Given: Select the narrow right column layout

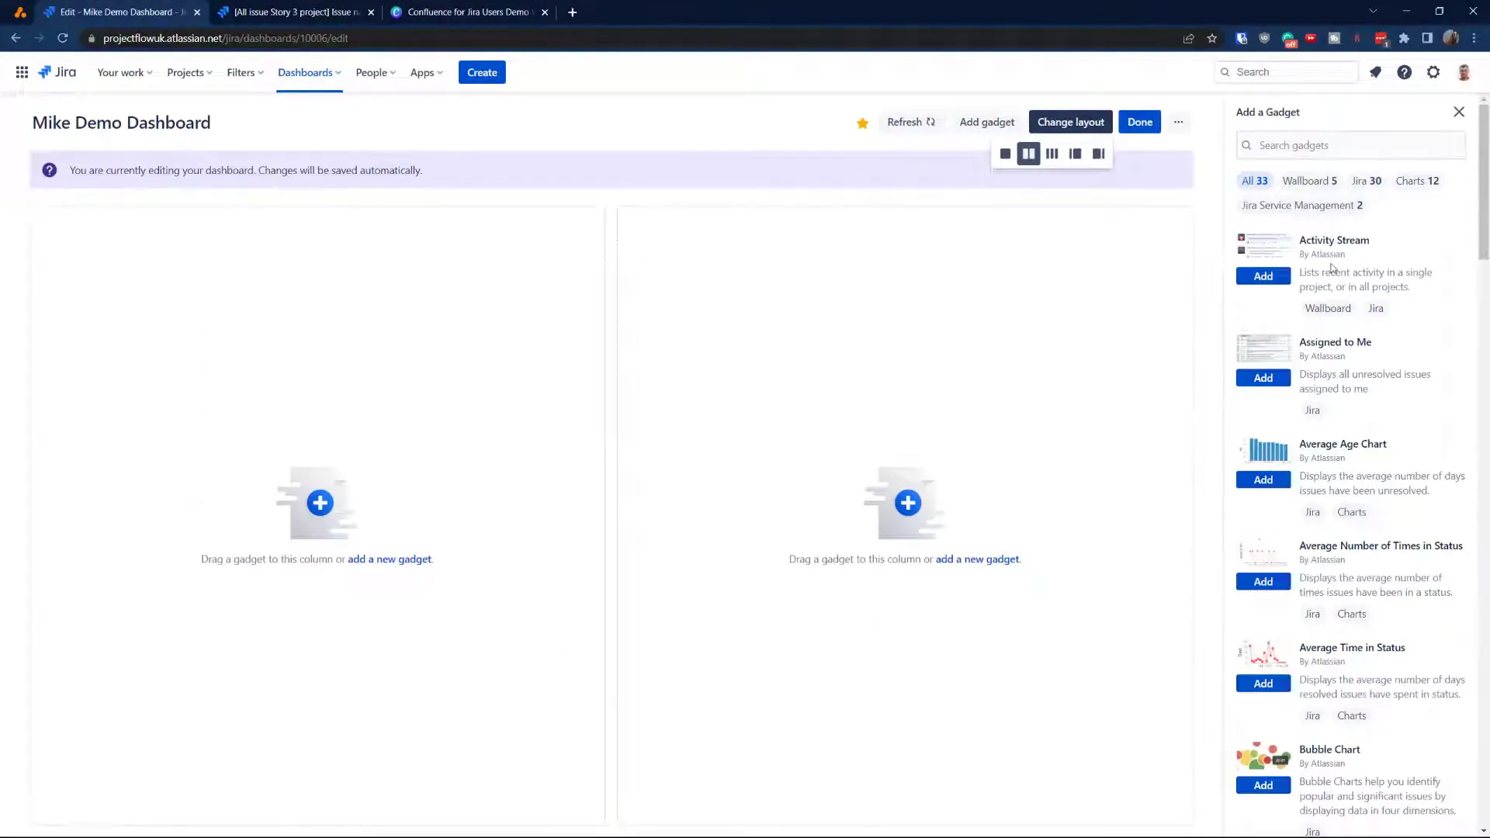Looking at the screenshot, I should 1098,154.
